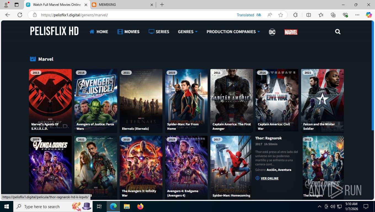Viewport: 375px width, 212px height.
Task: Show hidden system tray icons
Action: tap(320, 206)
